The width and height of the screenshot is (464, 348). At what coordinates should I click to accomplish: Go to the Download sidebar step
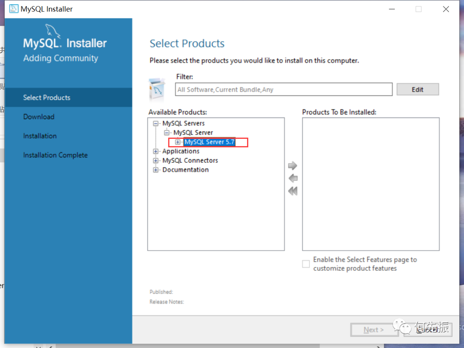pos(39,116)
